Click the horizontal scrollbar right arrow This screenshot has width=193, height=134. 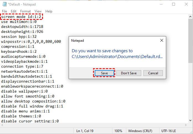[x=186, y=125]
